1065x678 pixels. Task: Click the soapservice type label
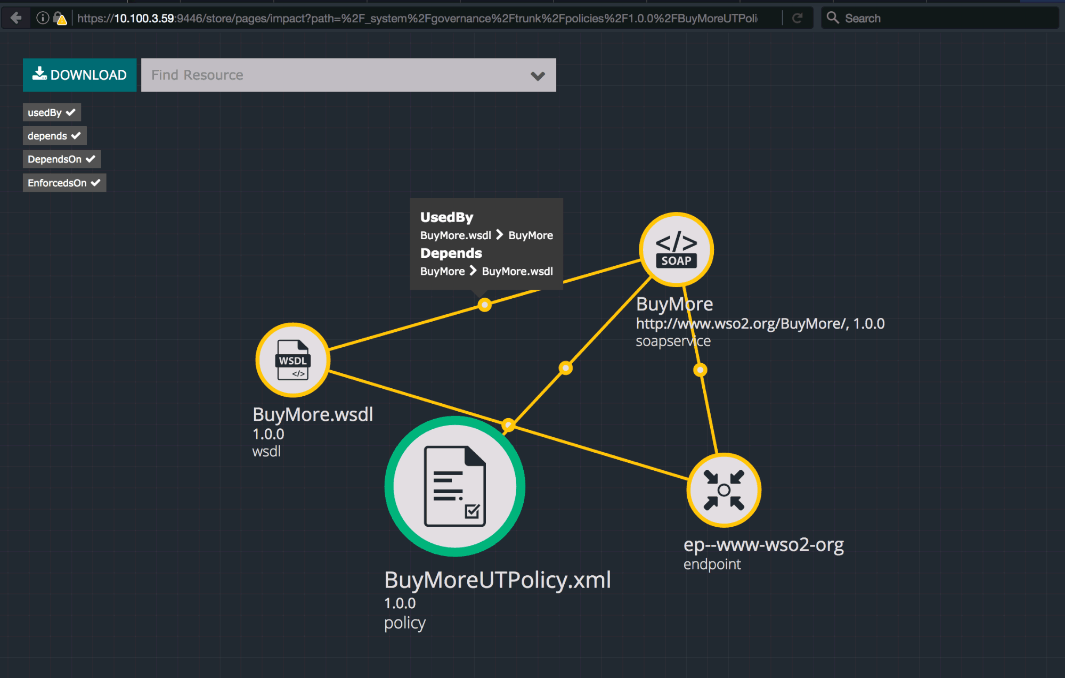coord(673,341)
